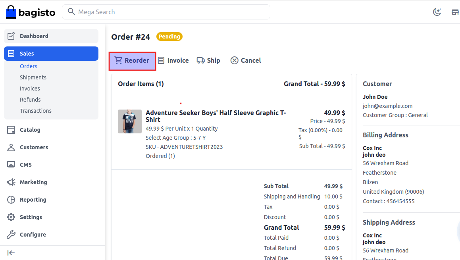Viewport: 460px width, 260px height.
Task: Open Marketing megaphone section
Action: (x=33, y=182)
